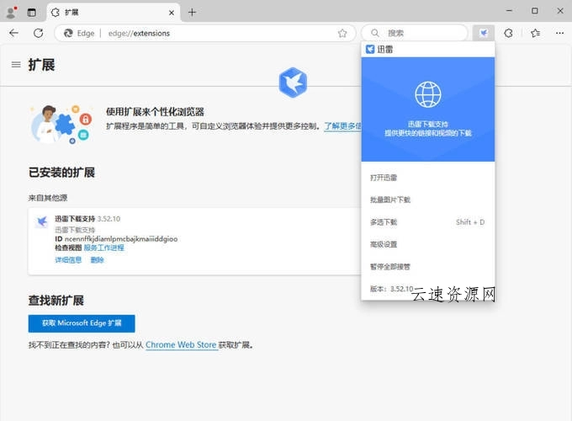572x421 pixels.
Task: Click the 搜索 search box
Action: [x=414, y=33]
